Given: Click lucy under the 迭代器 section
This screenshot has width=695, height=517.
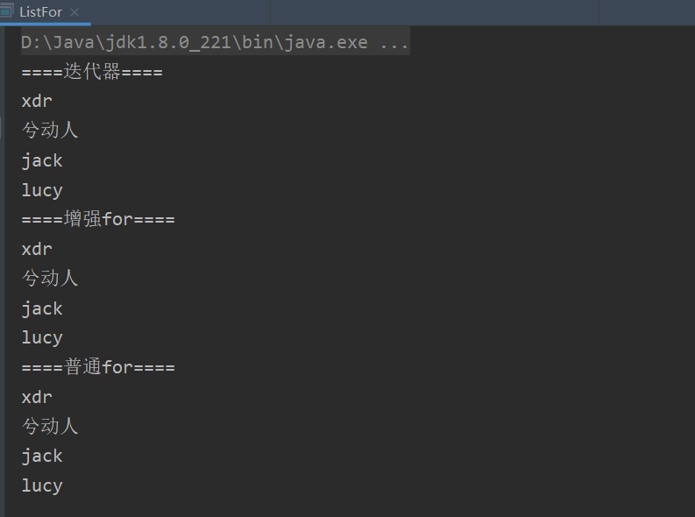Looking at the screenshot, I should click(42, 190).
